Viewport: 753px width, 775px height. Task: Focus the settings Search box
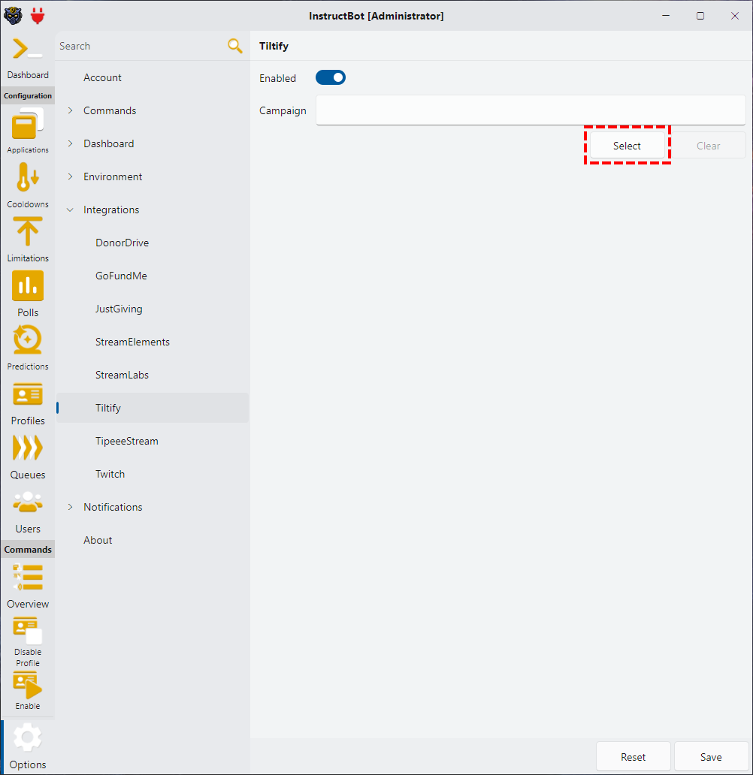tap(141, 46)
